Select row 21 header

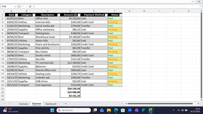tap(2, 89)
